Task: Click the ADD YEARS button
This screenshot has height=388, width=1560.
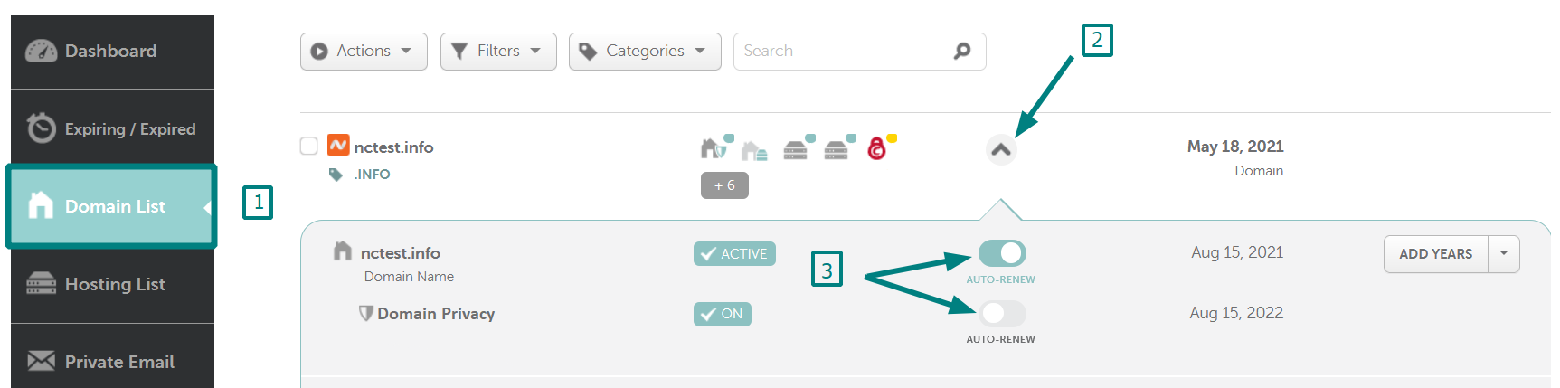Action: [1435, 254]
